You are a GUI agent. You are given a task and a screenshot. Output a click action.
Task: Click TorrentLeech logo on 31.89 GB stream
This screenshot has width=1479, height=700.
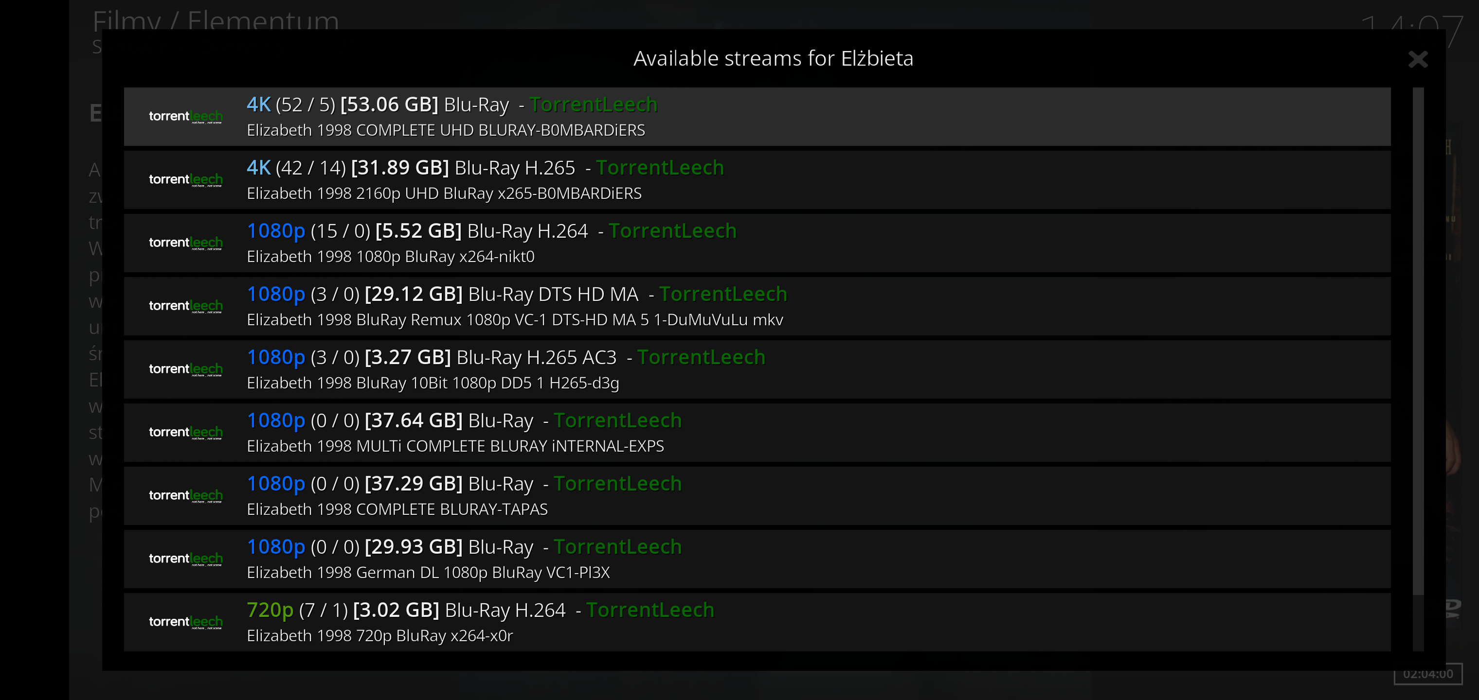point(185,179)
